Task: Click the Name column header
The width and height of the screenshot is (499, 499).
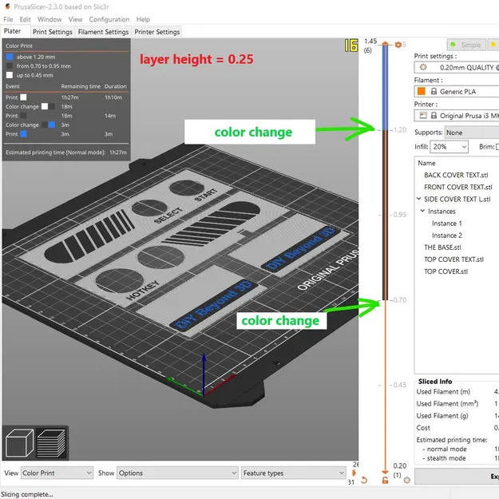Action: tap(426, 163)
